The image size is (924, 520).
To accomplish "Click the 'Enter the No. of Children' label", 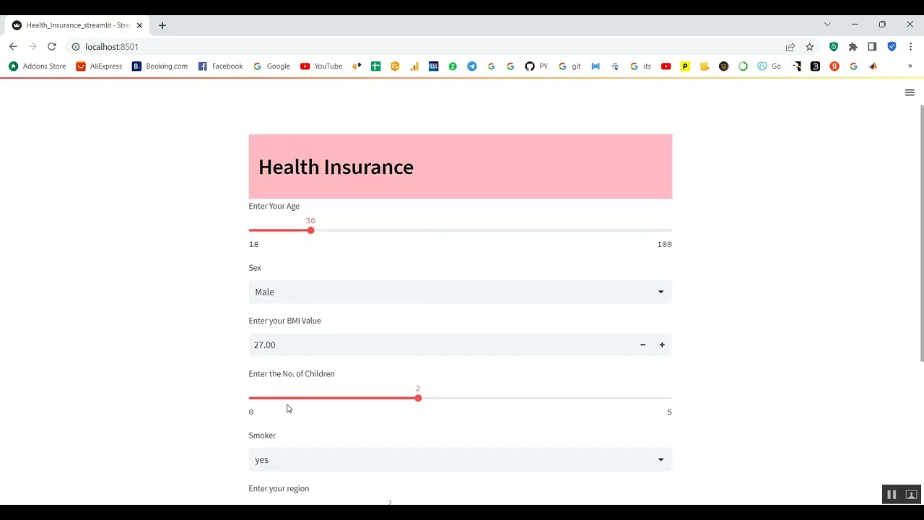I will tap(292, 373).
